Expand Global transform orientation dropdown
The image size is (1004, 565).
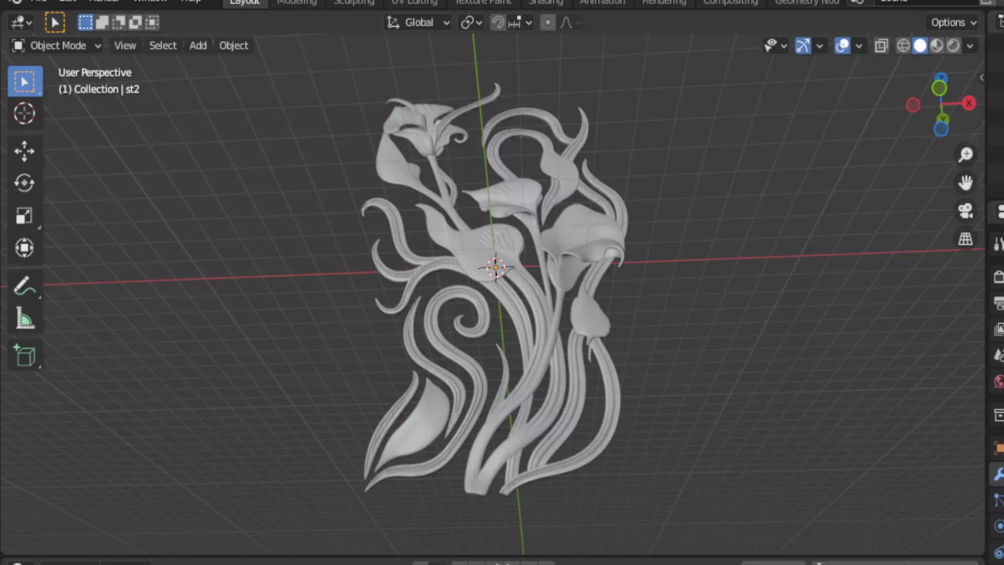click(418, 22)
